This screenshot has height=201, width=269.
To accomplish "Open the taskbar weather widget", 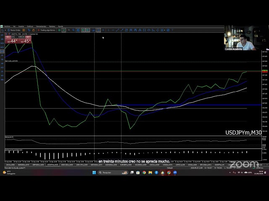I will pos(9,173).
